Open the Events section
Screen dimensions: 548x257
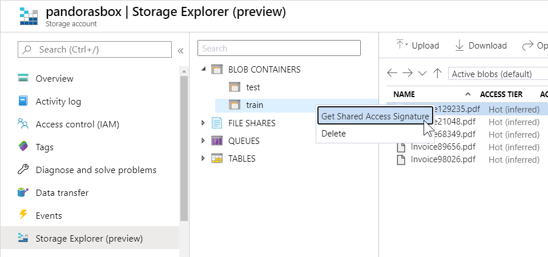[x=49, y=216]
